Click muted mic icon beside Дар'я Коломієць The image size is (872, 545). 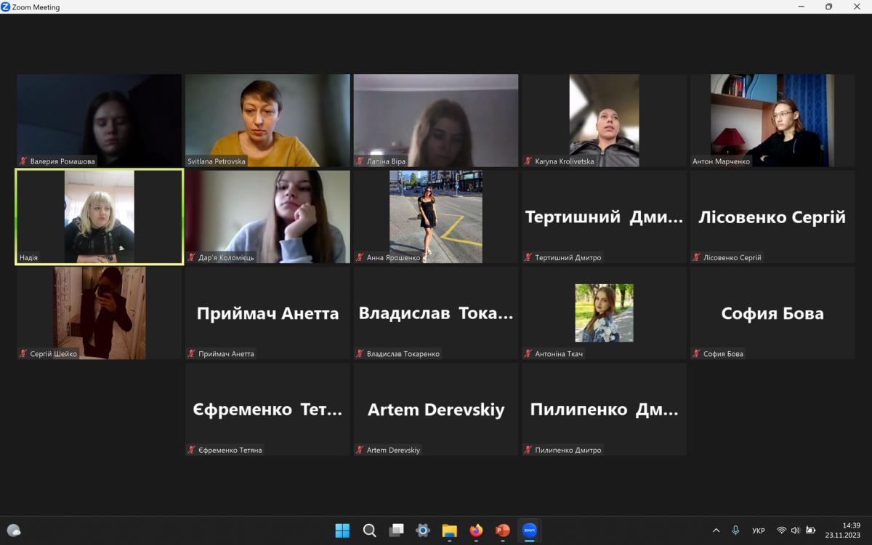[x=192, y=257]
